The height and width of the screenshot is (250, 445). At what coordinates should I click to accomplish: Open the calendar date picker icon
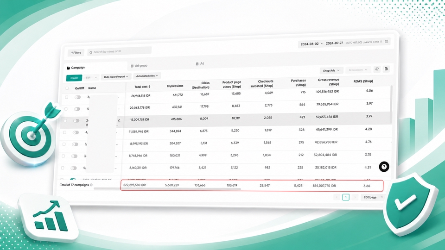coord(386,41)
